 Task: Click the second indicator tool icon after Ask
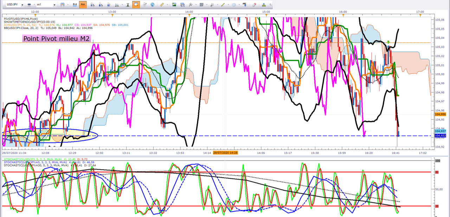click(101, 5)
